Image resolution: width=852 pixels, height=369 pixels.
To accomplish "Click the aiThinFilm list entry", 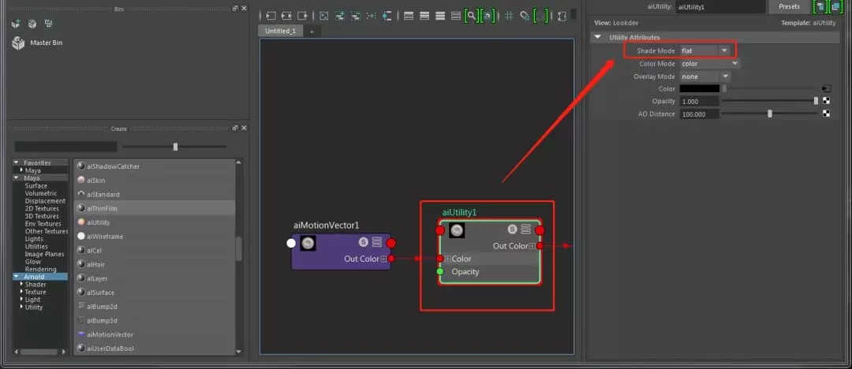I will (155, 208).
